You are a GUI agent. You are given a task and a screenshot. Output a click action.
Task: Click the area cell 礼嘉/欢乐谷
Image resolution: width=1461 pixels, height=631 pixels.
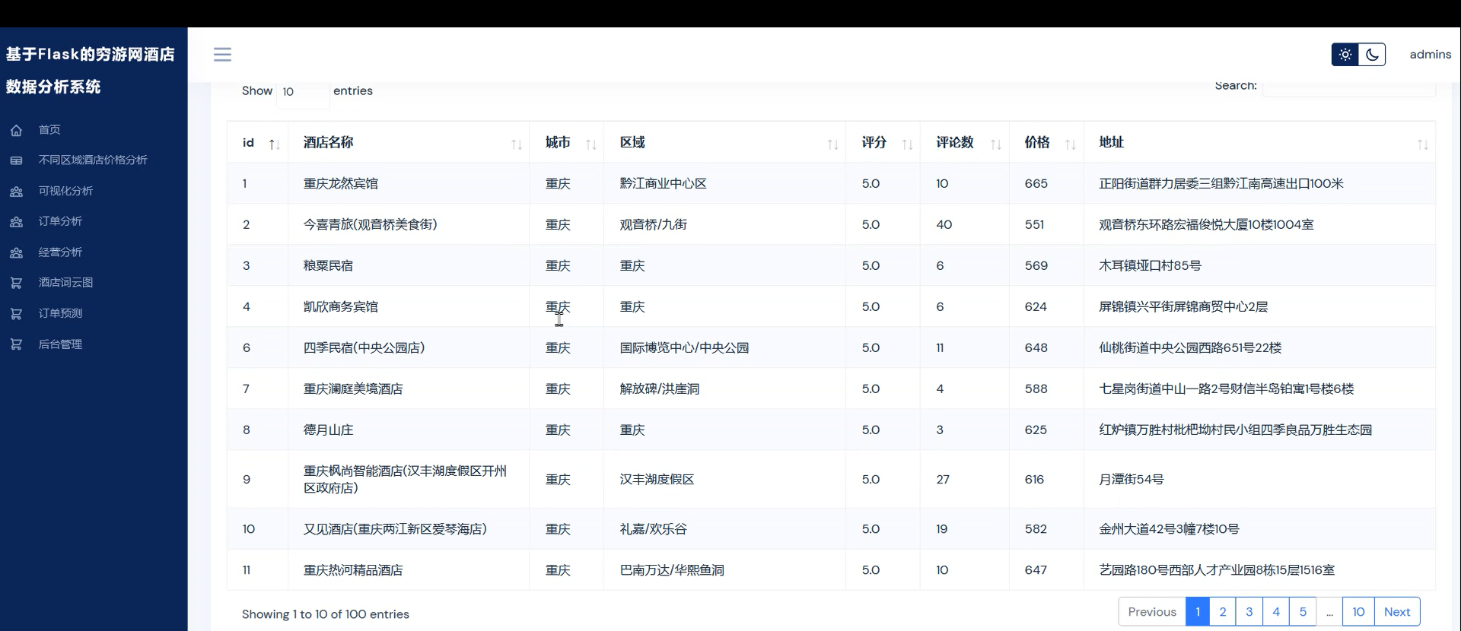point(654,529)
